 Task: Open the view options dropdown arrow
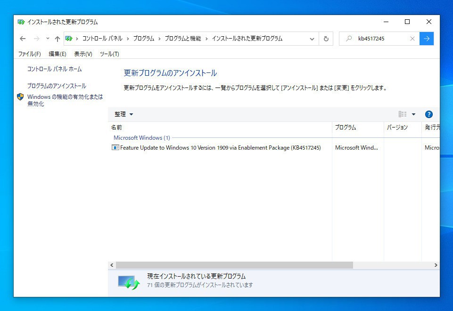413,114
